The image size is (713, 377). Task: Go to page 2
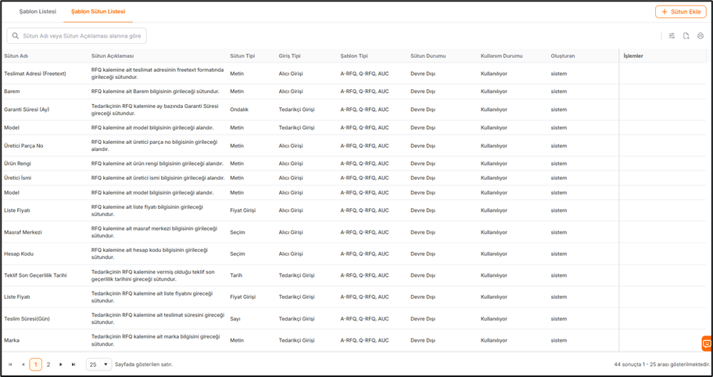48,364
